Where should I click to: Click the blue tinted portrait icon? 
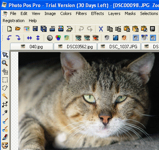point(116,38)
